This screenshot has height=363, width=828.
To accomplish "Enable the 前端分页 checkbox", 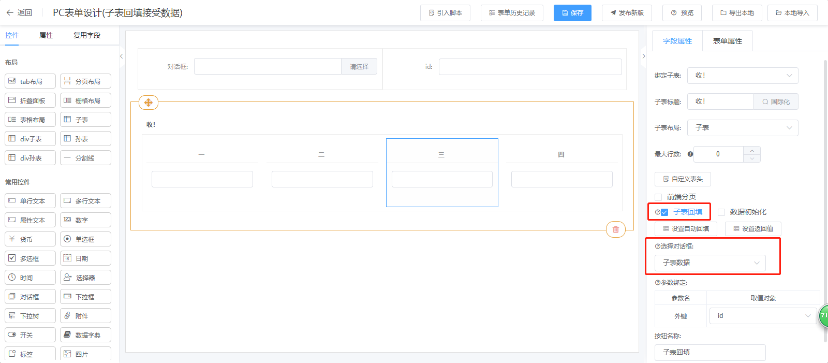I will (x=658, y=197).
